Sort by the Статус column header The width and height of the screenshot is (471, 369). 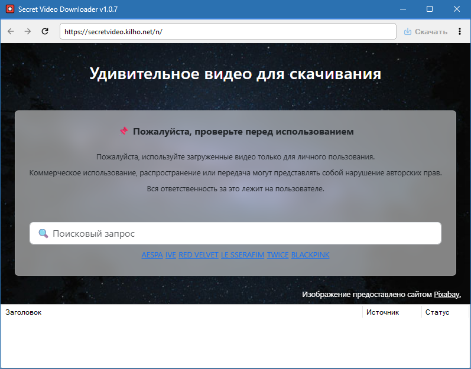pyautogui.click(x=445, y=312)
